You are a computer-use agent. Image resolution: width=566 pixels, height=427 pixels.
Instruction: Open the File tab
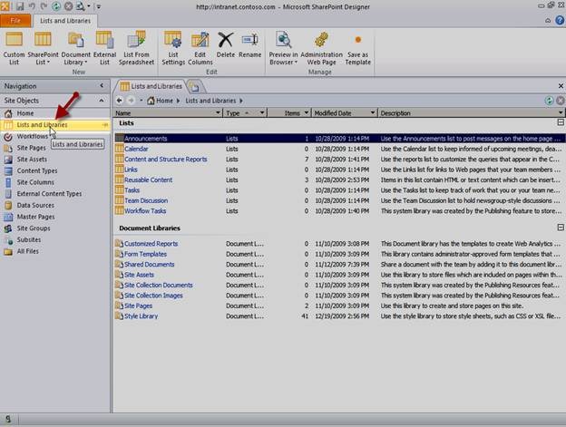[x=15, y=21]
